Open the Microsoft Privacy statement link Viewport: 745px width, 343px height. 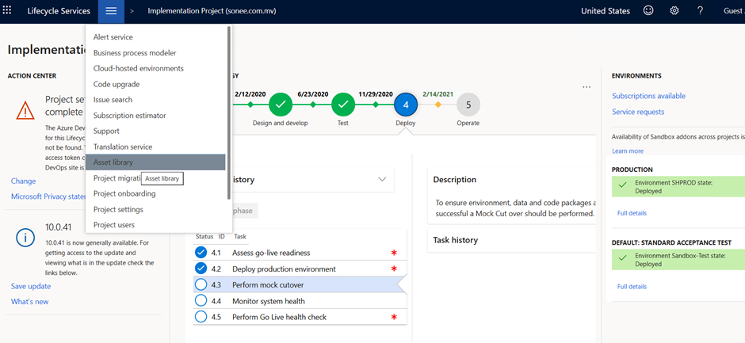48,196
